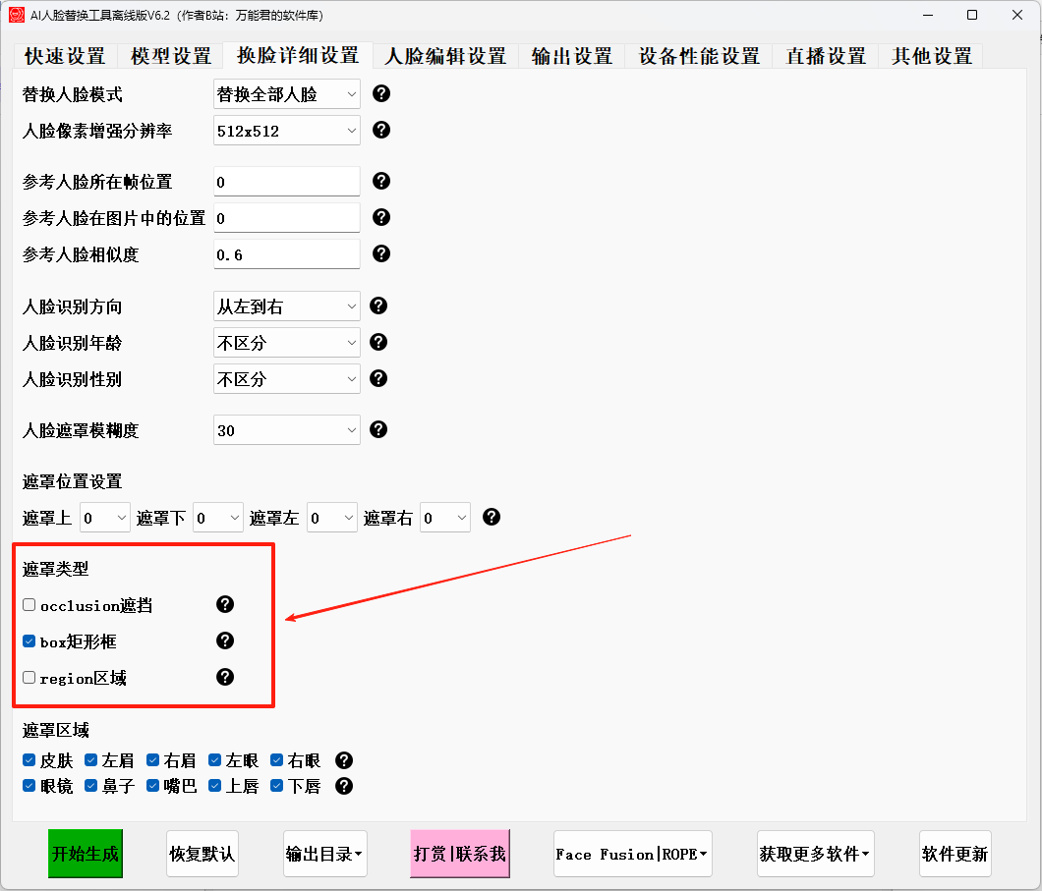Click the green 开始生成 button
This screenshot has width=1042, height=891.
pyautogui.click(x=86, y=854)
